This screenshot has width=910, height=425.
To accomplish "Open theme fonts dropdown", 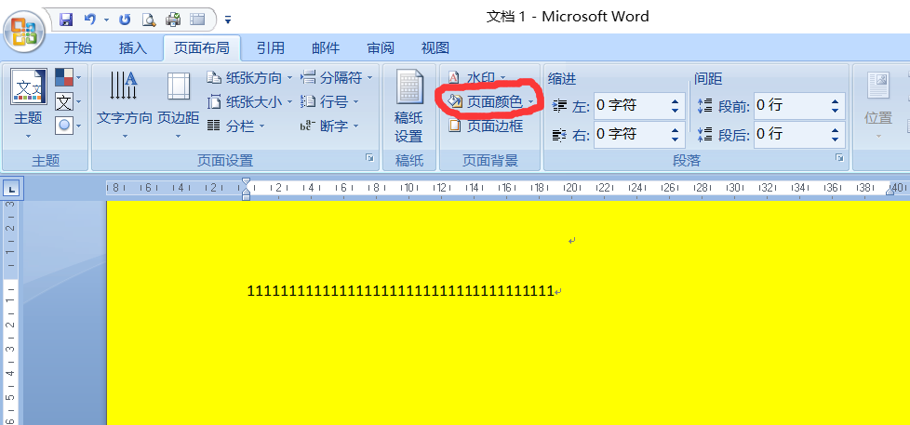I will click(x=68, y=101).
